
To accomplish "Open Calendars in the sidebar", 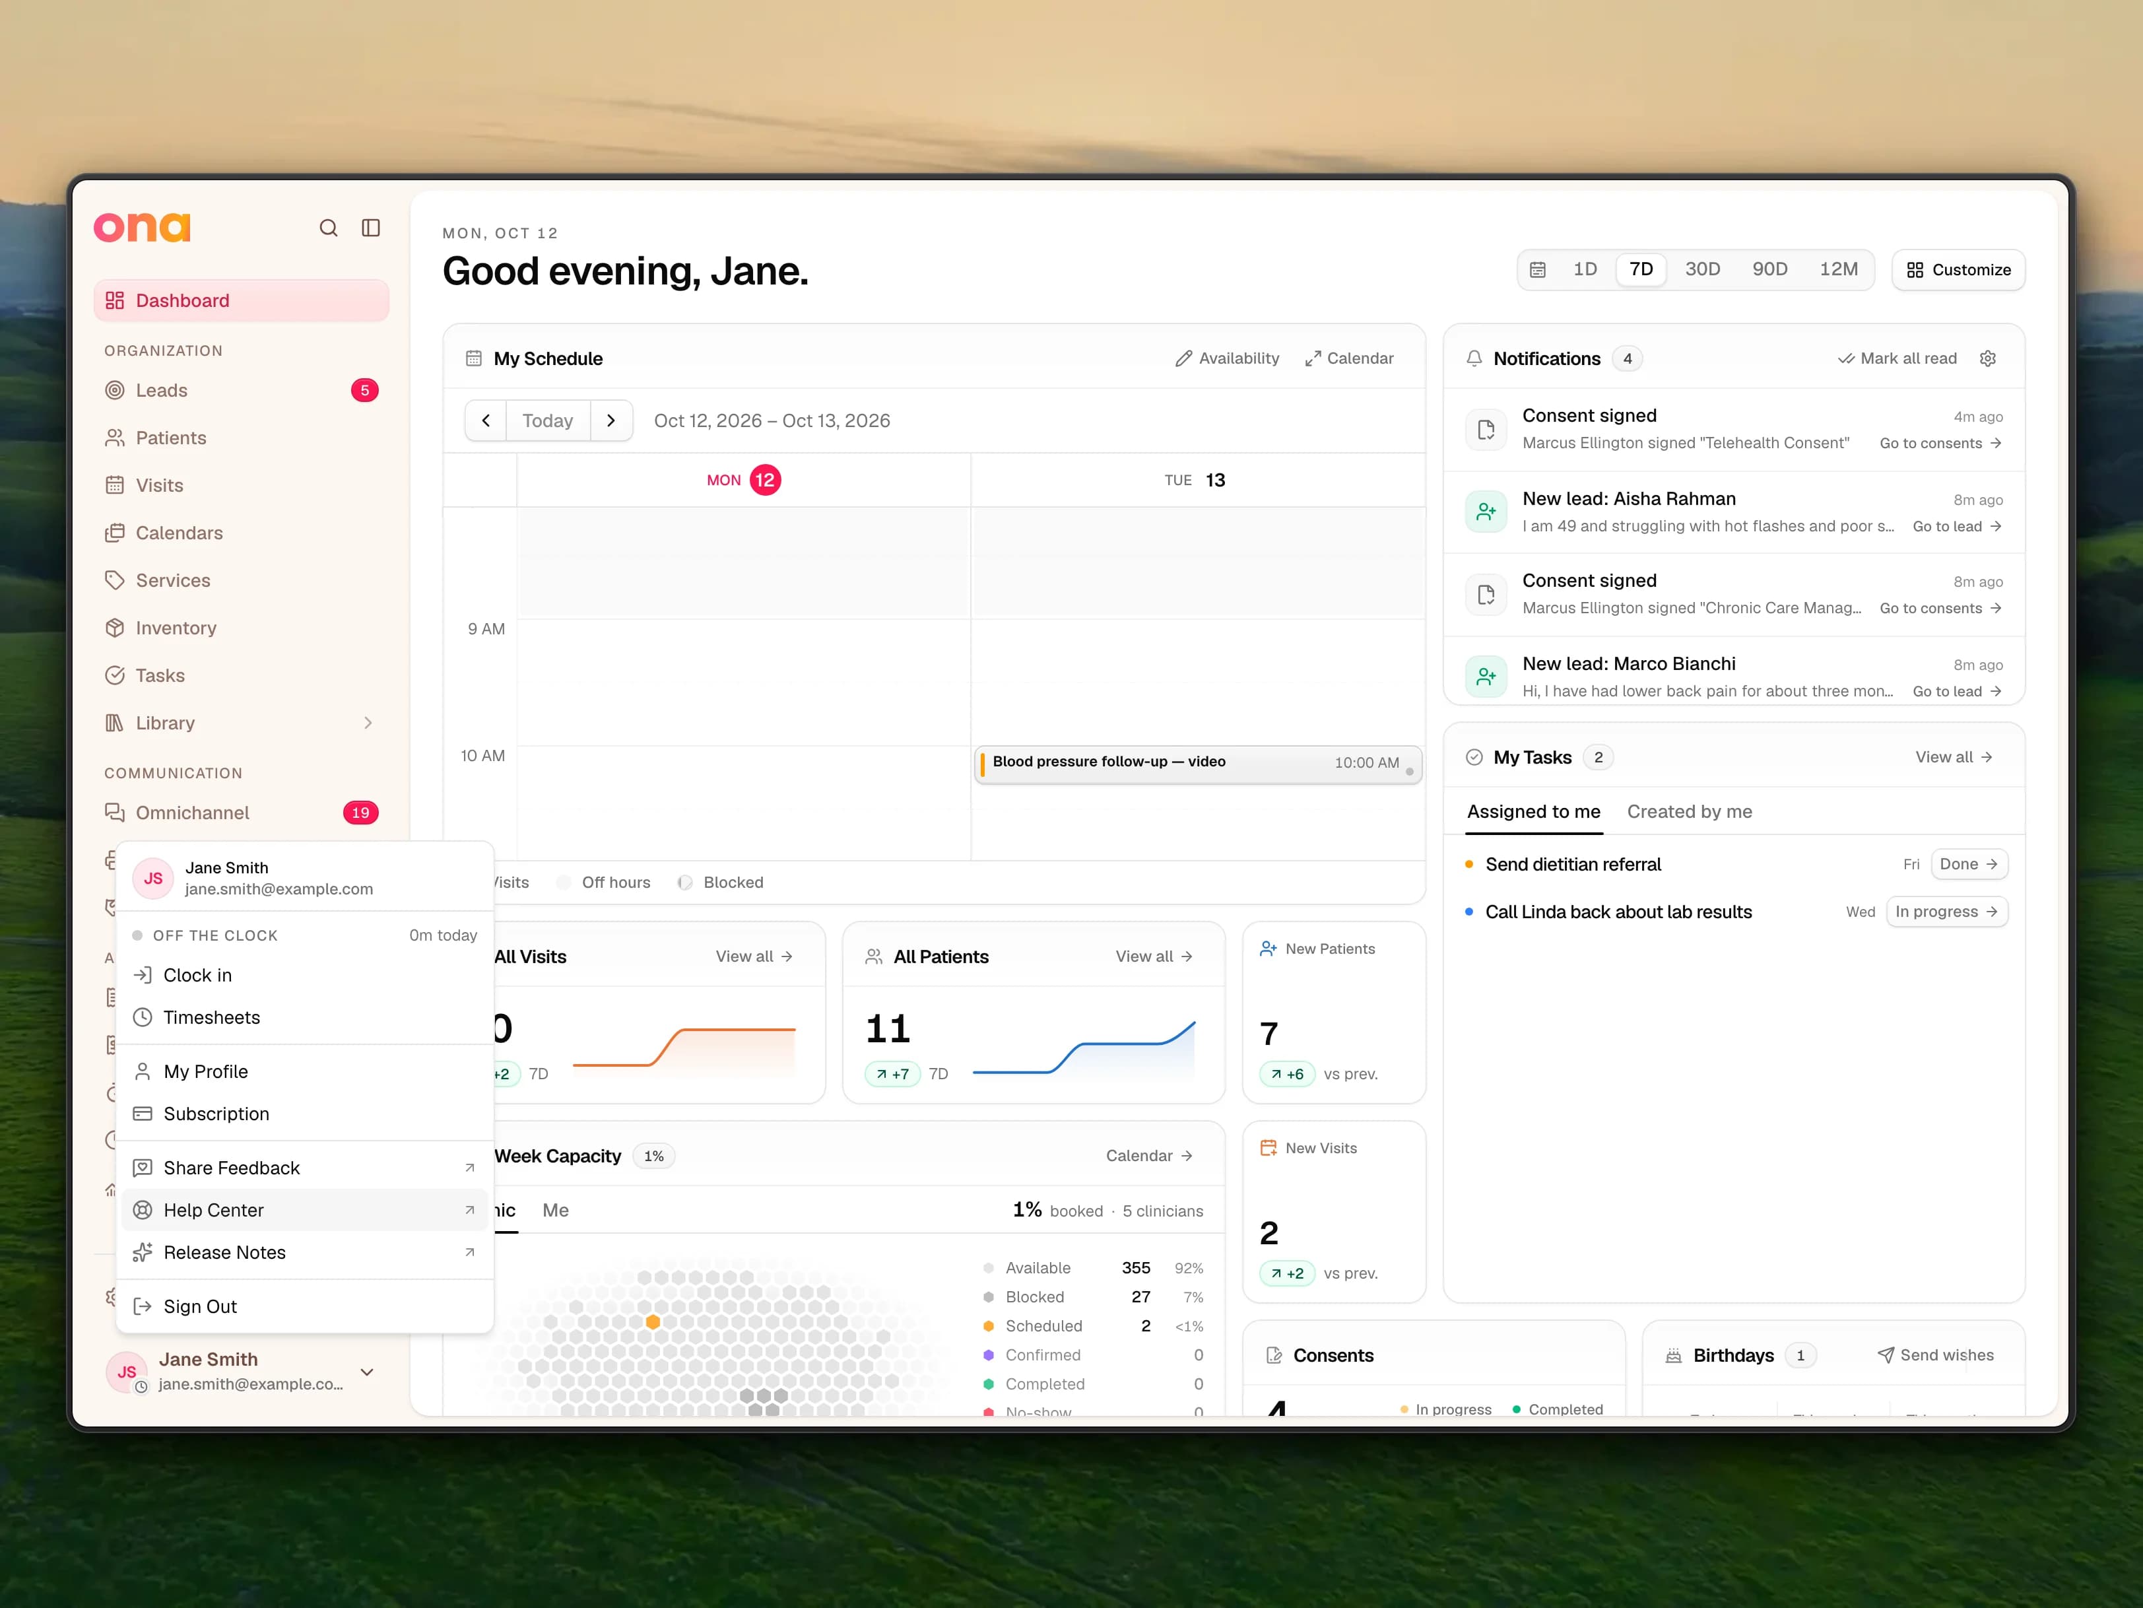I will [242, 533].
